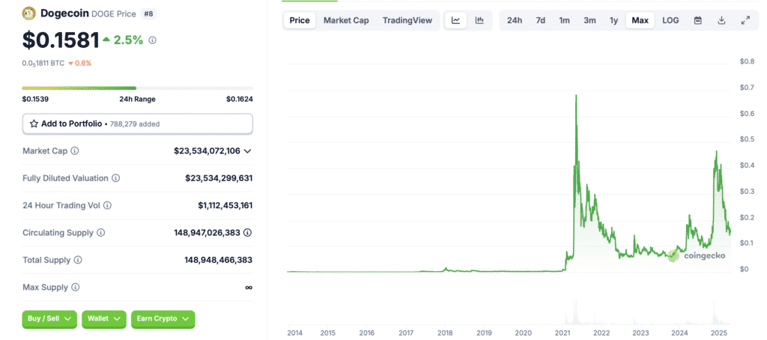Switch to the TradingView tab
This screenshot has width=767, height=340.
tap(407, 20)
